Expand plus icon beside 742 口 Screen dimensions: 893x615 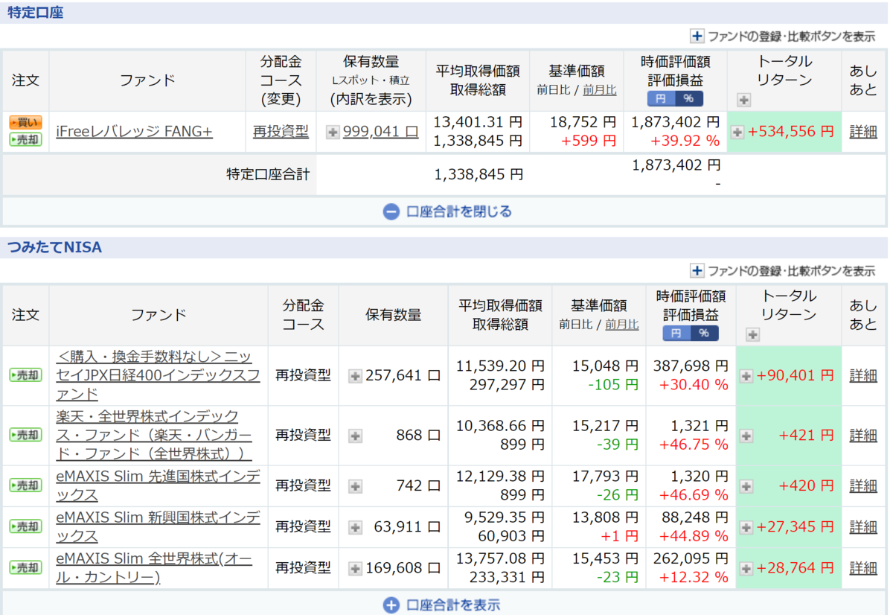pos(355,486)
